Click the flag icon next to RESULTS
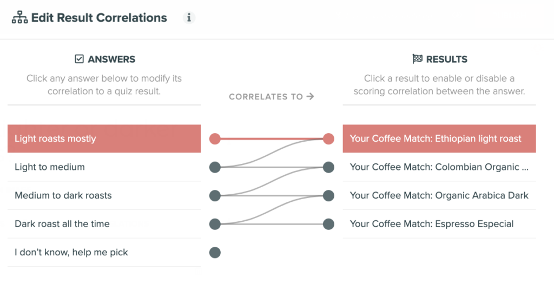This screenshot has height=290, width=554. click(x=417, y=58)
